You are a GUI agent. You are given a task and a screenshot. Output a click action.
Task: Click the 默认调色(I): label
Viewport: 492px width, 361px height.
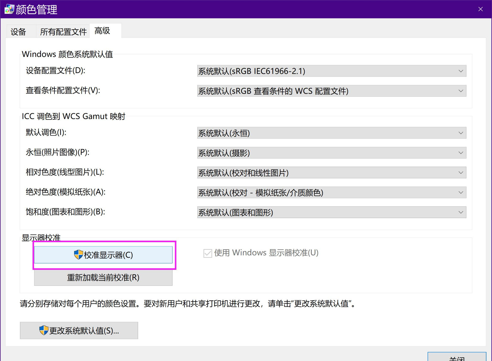46,132
